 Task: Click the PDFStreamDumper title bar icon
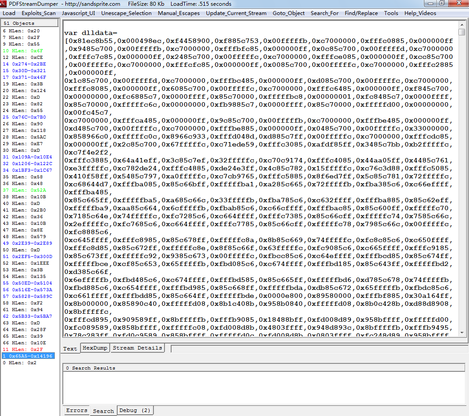pos(3,4)
